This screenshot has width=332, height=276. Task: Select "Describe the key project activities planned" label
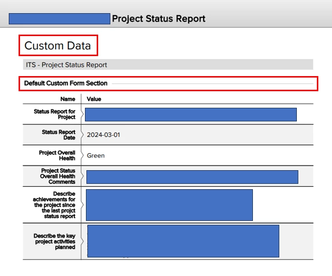coord(54,241)
